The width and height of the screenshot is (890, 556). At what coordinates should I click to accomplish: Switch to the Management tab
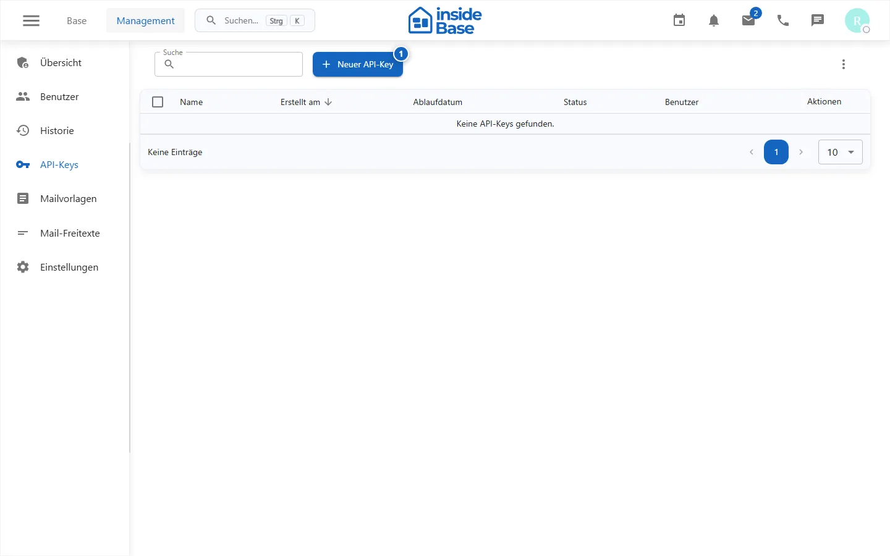click(145, 20)
